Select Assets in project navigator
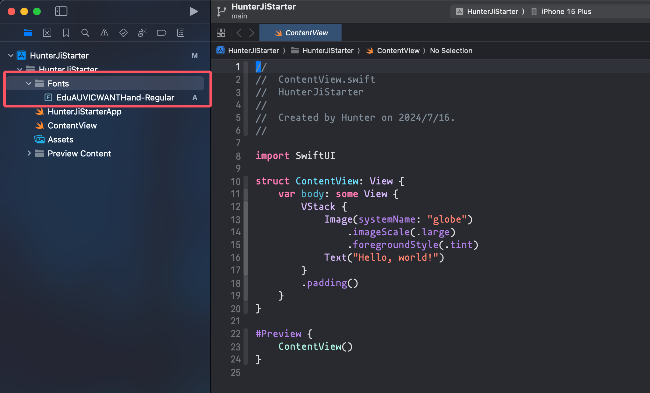The image size is (650, 393). [60, 139]
